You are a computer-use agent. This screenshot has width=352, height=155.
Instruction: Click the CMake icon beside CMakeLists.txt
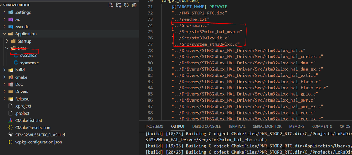pos(11,121)
